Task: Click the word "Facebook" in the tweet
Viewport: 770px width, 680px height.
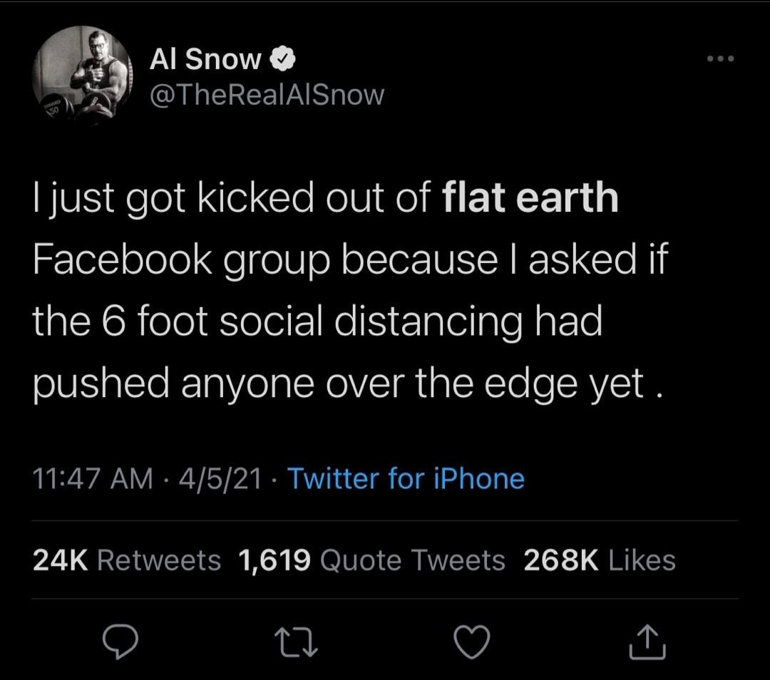Action: pos(122,261)
